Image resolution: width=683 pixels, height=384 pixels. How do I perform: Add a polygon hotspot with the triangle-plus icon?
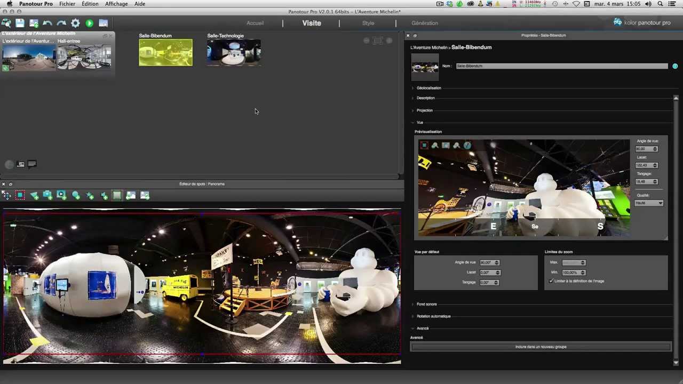pyautogui.click(x=34, y=196)
